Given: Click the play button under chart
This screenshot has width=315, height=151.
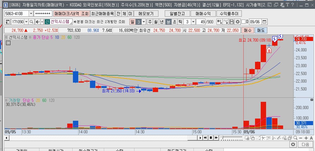Looking at the screenshot, I should [x=200, y=138].
